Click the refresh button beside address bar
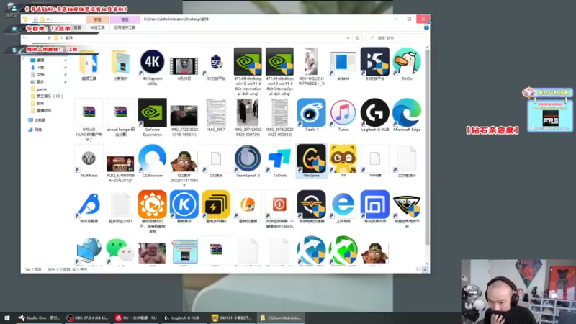 [357, 38]
